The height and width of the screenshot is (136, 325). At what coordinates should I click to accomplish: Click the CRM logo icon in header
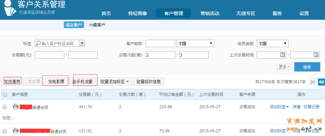[9, 9]
